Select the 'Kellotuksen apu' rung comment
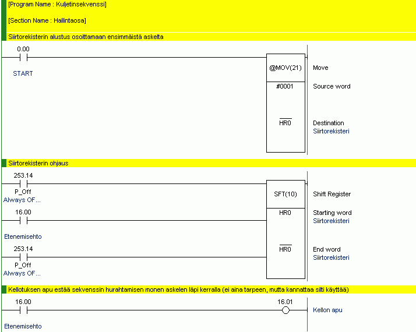The width and height of the screenshot is (416, 332). coord(178,289)
